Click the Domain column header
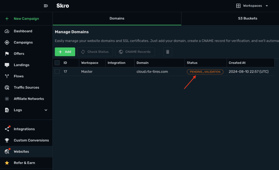This screenshot has height=170, width=279. point(142,63)
